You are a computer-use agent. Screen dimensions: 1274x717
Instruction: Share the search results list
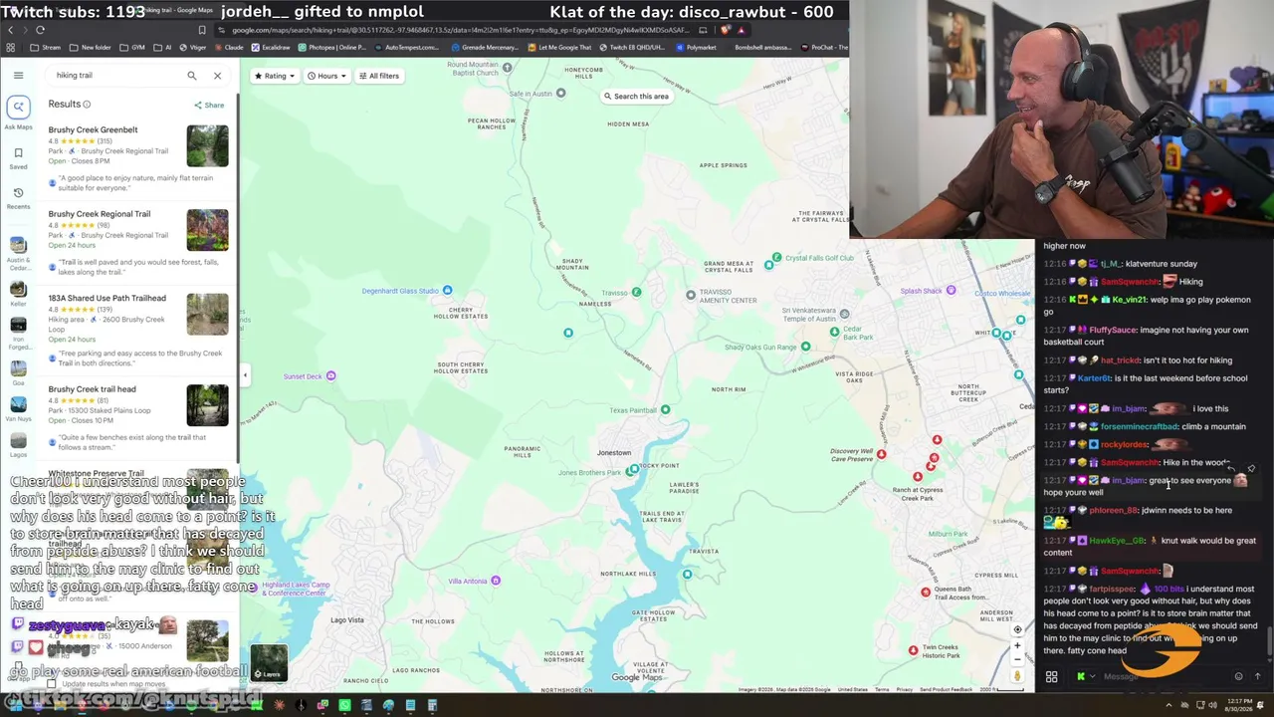209,105
